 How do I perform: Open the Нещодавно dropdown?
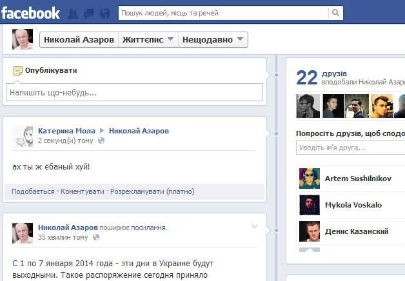point(213,40)
